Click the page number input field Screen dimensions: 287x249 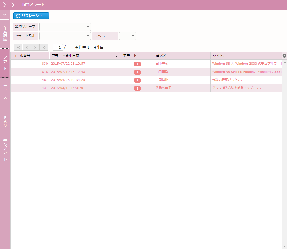pos(58,47)
